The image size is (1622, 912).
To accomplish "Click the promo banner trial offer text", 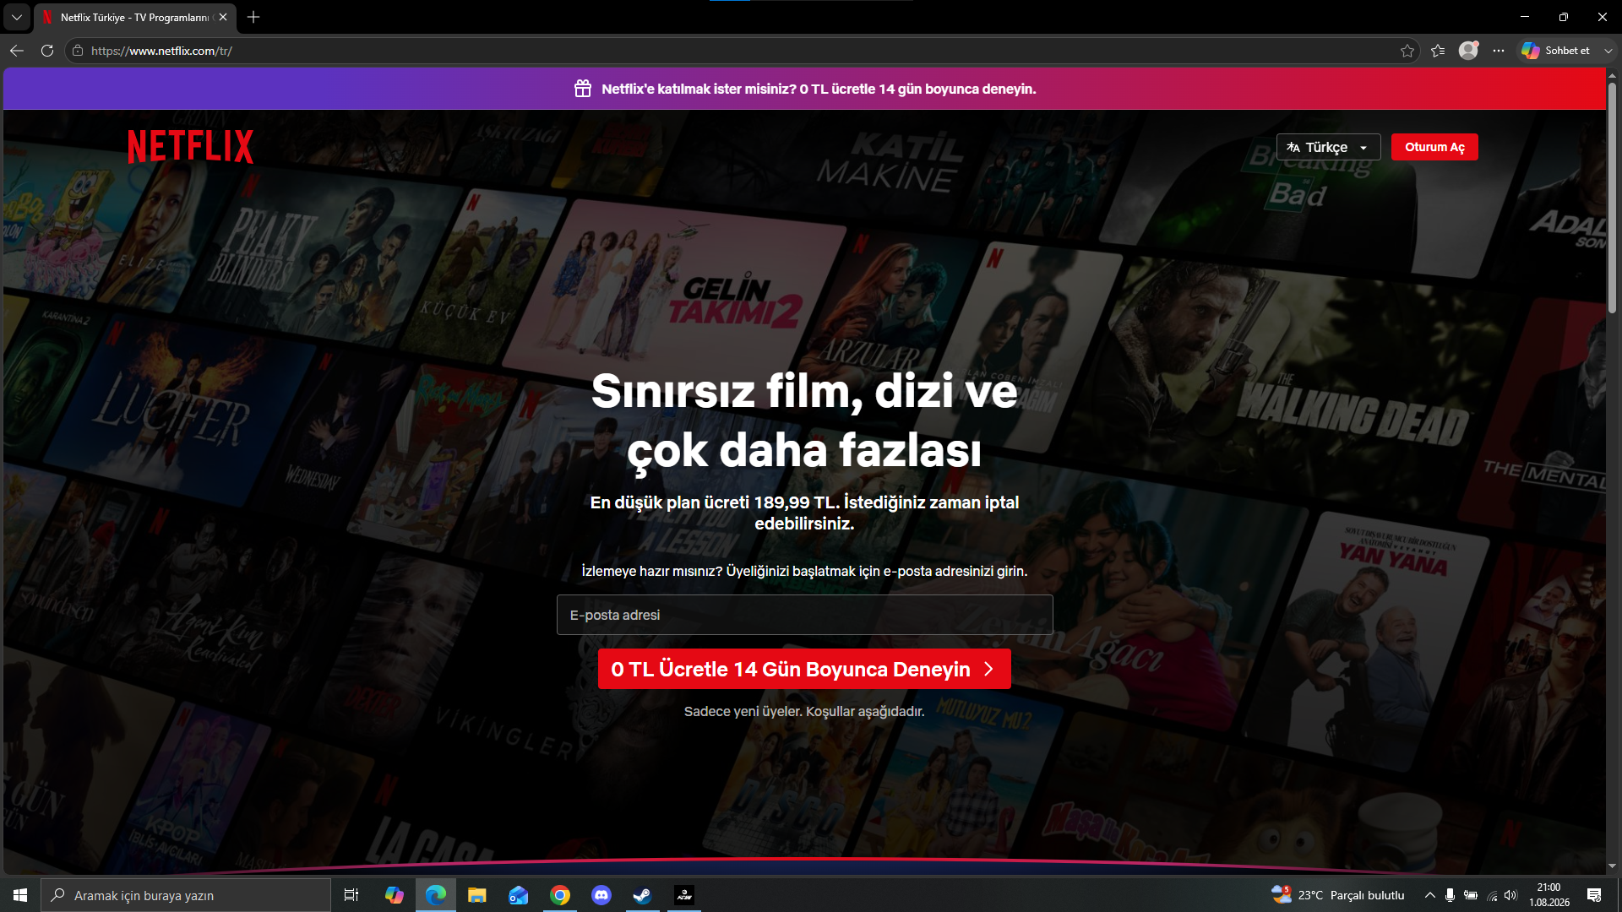I will 819,89.
